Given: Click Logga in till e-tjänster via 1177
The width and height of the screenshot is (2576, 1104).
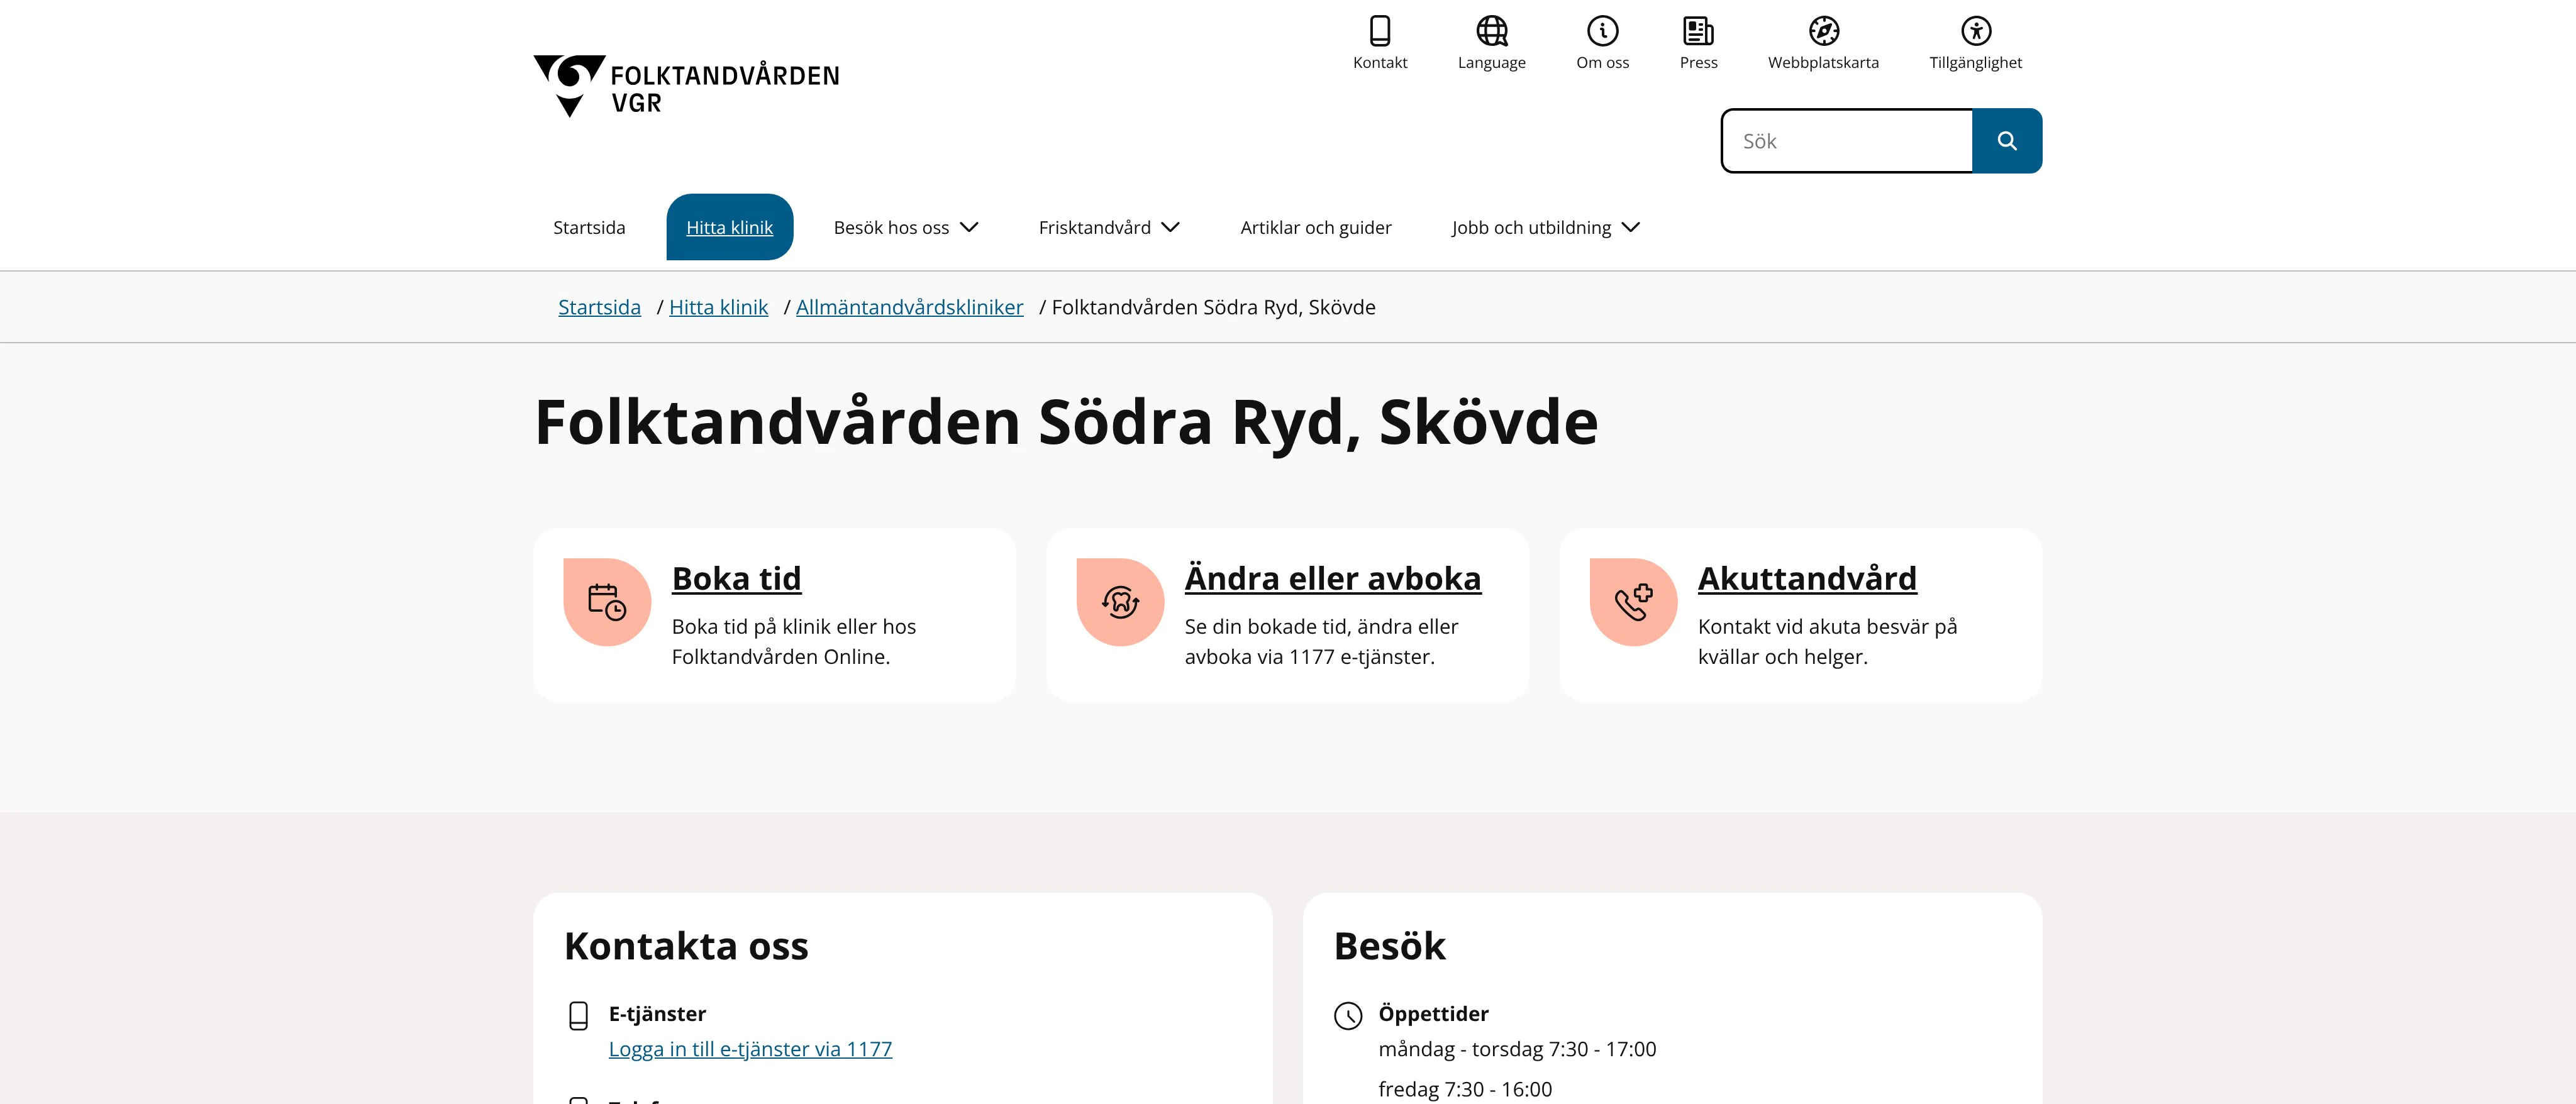Looking at the screenshot, I should point(750,1050).
